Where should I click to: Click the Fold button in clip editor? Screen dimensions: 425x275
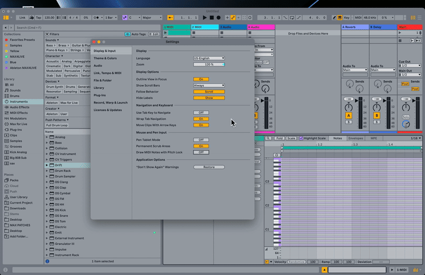(279, 138)
